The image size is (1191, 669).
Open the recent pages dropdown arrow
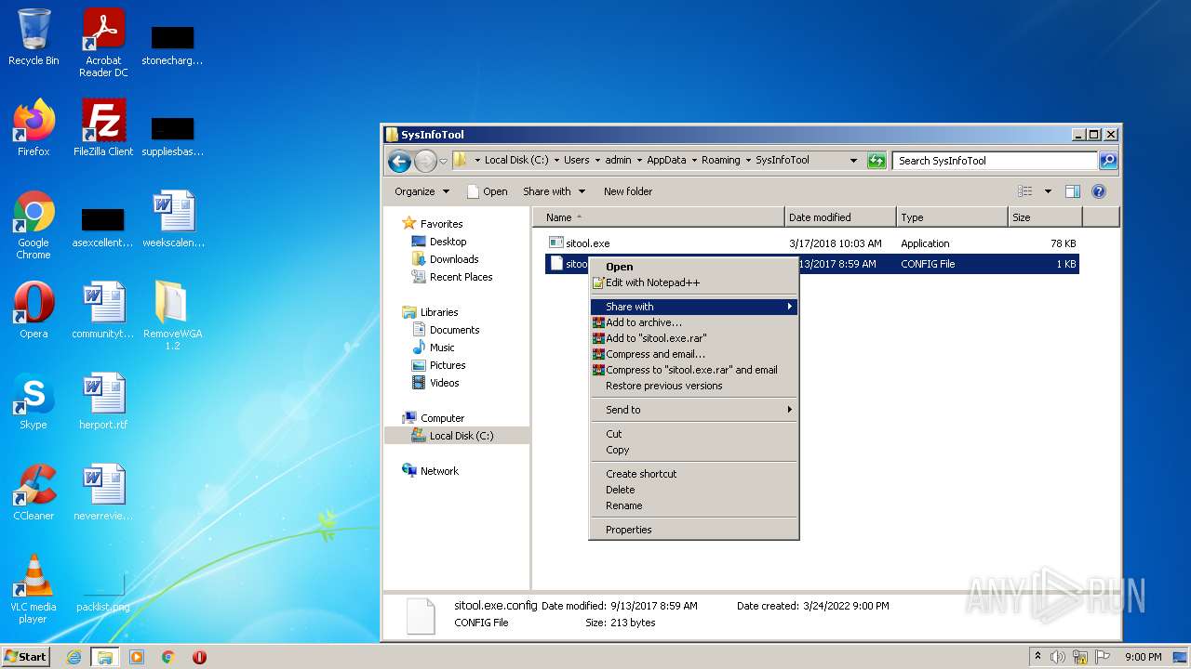click(443, 161)
